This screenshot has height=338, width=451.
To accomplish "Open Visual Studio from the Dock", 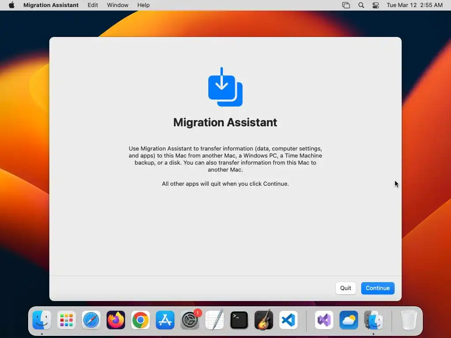I will tap(324, 320).
